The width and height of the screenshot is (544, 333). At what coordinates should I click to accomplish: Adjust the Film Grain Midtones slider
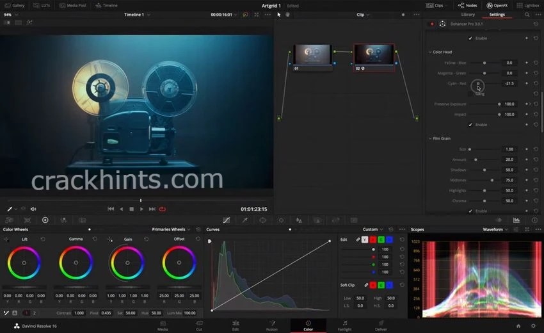492,180
